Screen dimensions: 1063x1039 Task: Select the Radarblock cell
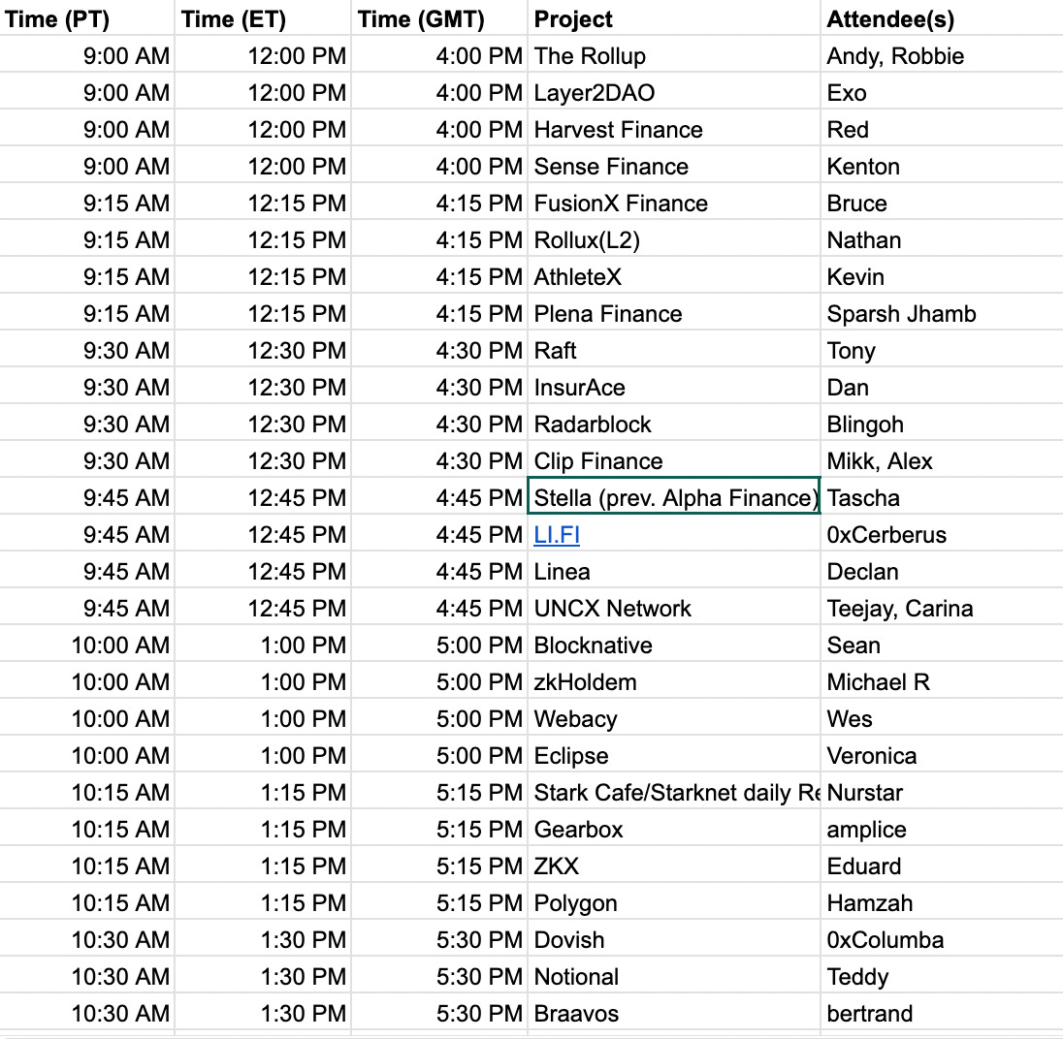674,424
